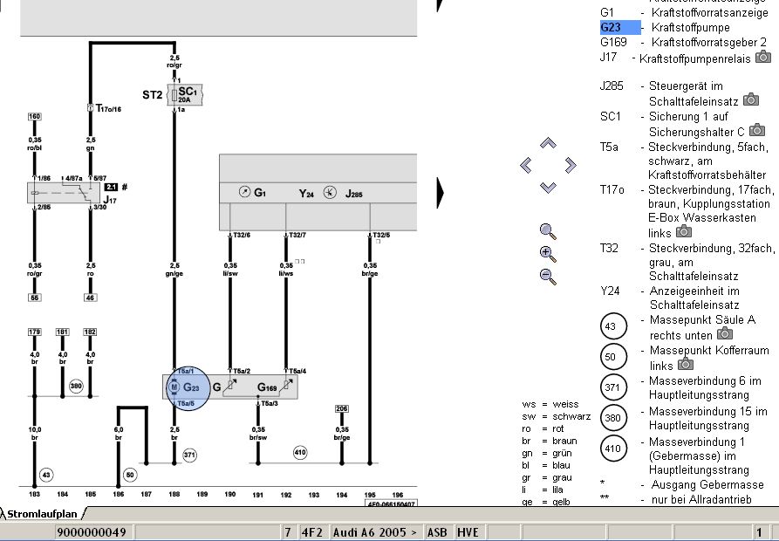Click the plain magnifier to reset zoom
779x541 pixels.
pos(548,231)
